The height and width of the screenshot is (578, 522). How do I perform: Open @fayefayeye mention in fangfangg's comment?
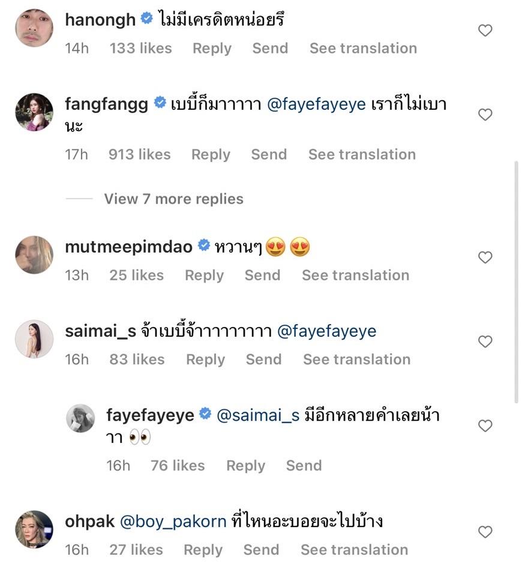click(316, 104)
